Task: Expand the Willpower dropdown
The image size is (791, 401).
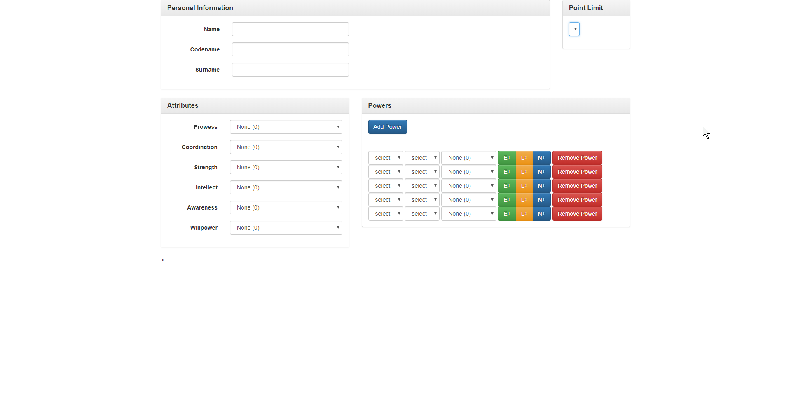Action: 286,228
